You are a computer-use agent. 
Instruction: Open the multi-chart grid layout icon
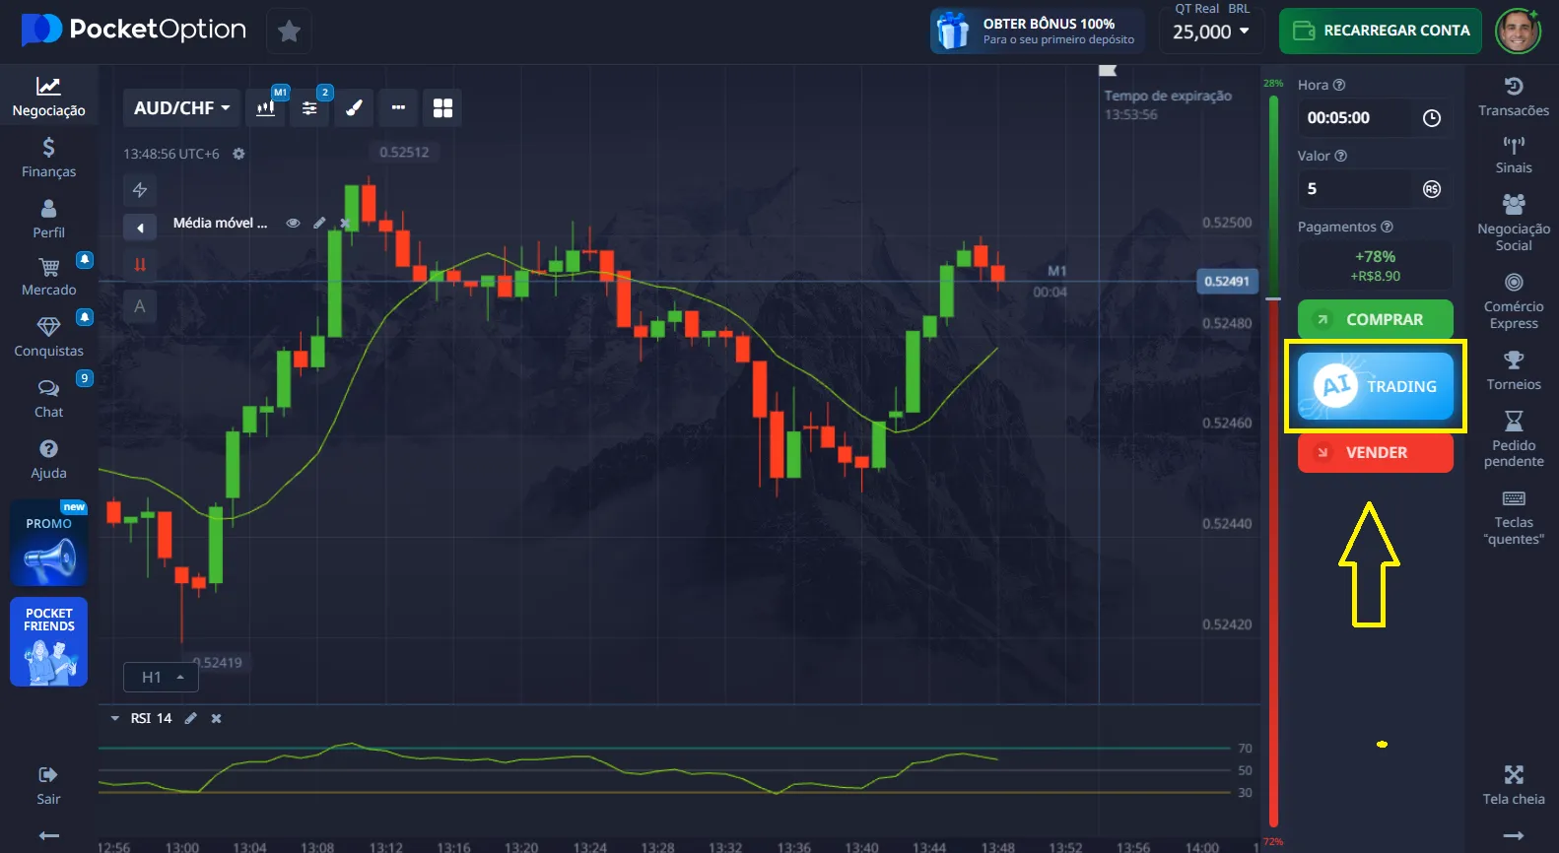pyautogui.click(x=442, y=108)
